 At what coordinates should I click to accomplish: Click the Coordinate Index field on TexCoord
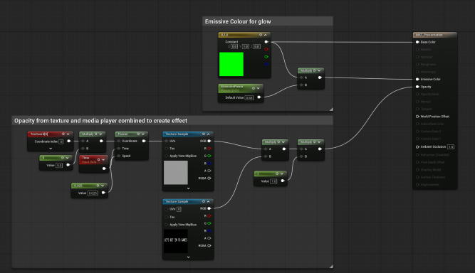pos(61,141)
